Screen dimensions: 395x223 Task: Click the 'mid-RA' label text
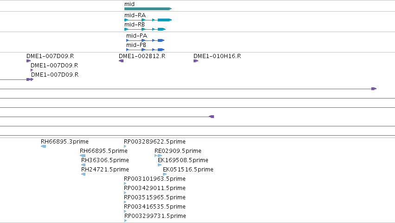(135, 15)
